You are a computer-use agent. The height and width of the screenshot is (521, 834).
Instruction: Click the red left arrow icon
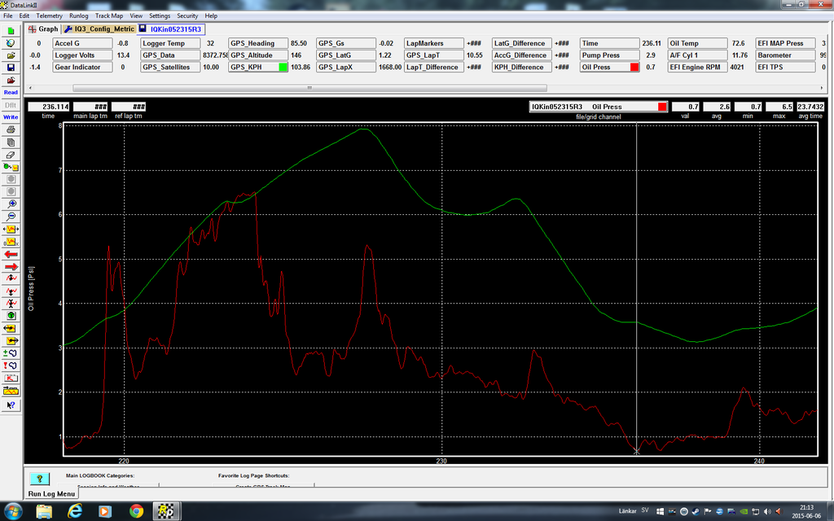11,254
